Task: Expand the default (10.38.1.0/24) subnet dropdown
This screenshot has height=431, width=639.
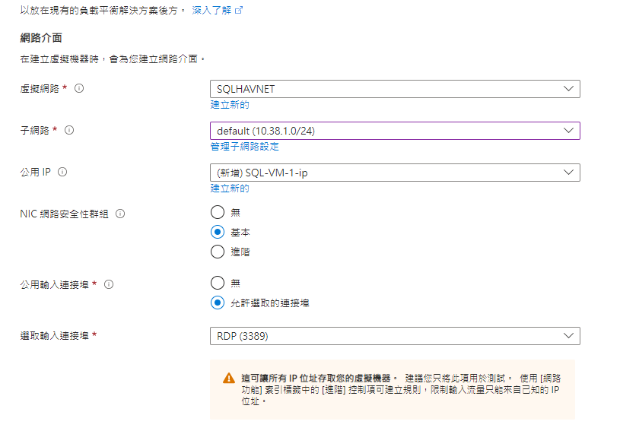Action: pos(395,131)
